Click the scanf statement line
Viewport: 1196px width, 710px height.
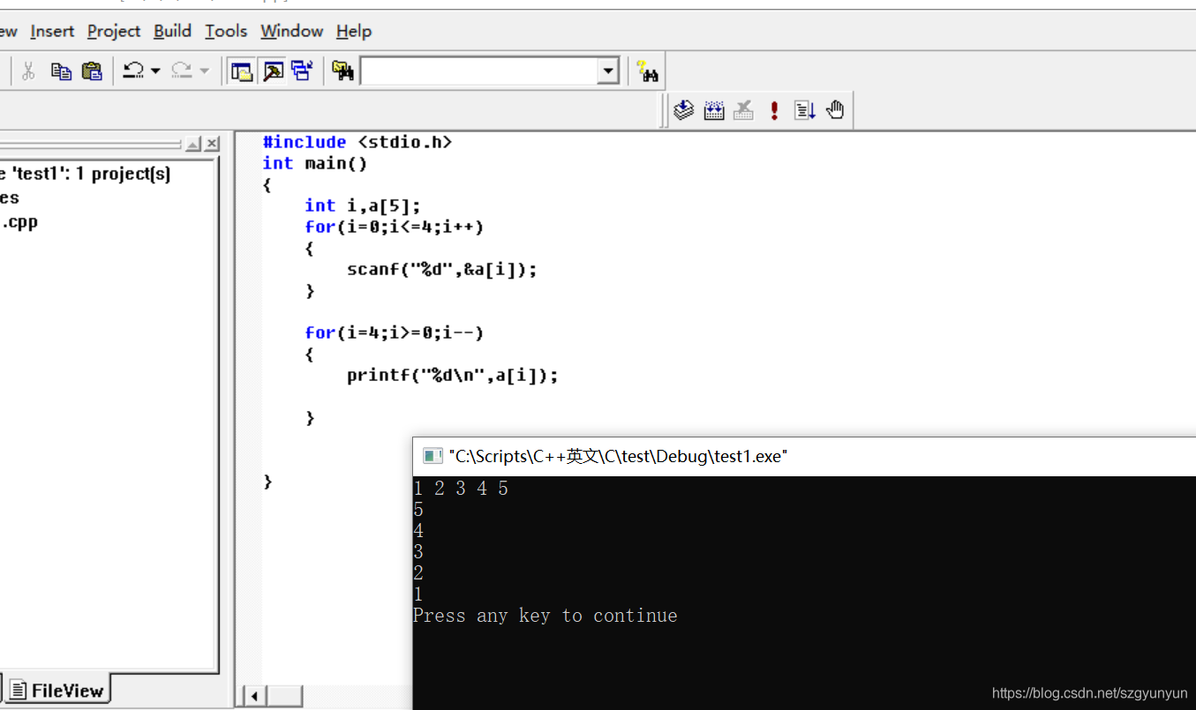pos(442,269)
